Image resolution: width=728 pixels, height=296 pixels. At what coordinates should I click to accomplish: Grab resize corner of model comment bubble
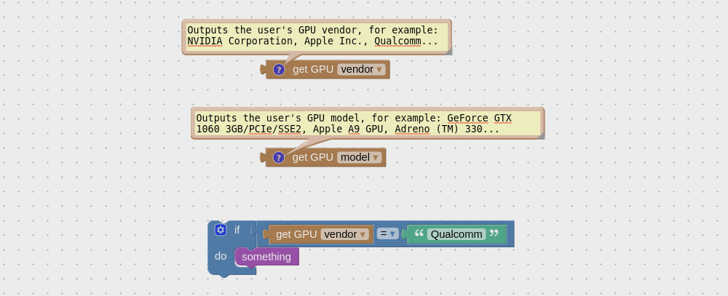(541, 136)
